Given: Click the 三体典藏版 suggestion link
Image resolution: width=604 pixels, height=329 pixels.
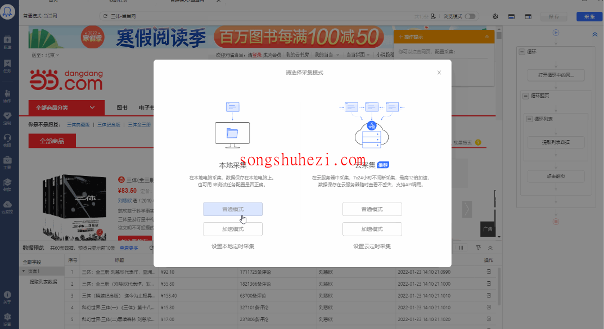Looking at the screenshot, I should tap(78, 124).
